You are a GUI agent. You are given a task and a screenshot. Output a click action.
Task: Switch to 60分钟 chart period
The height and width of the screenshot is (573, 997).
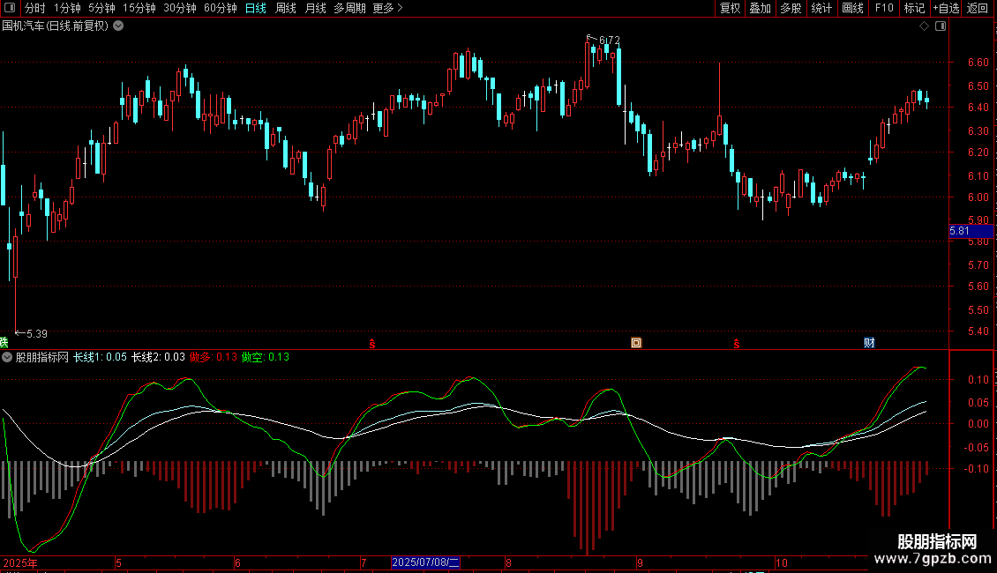tap(220, 9)
